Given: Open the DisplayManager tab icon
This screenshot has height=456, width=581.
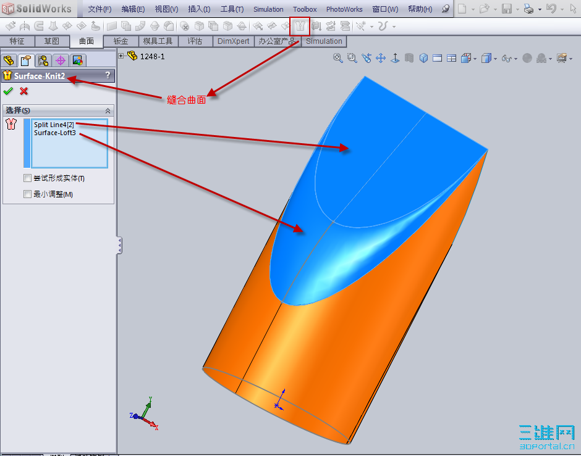Looking at the screenshot, I should point(77,60).
